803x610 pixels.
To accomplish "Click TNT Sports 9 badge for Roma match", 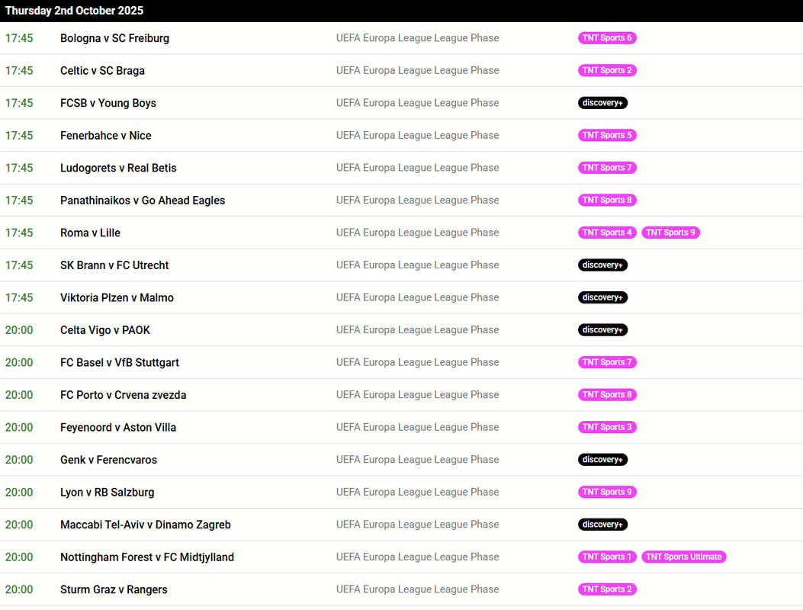I will 670,233.
